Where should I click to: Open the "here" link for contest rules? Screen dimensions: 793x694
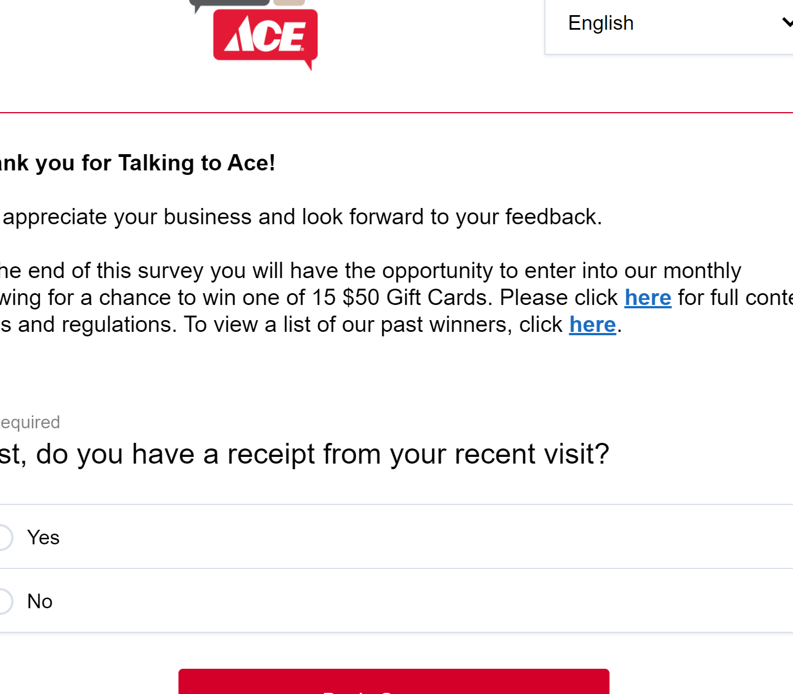[648, 298]
